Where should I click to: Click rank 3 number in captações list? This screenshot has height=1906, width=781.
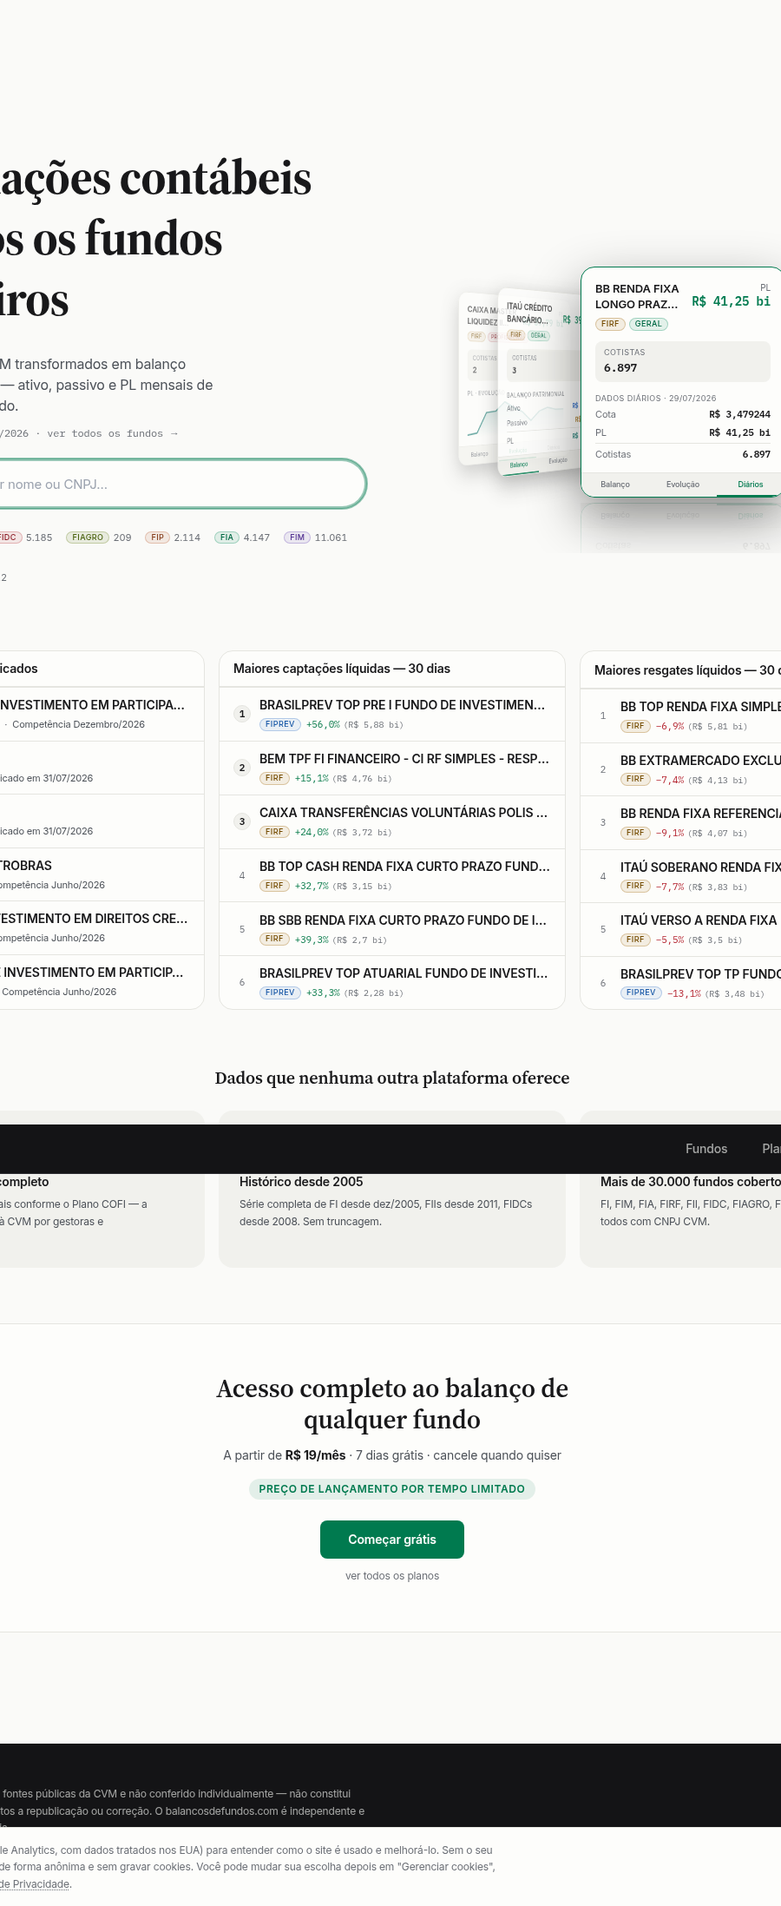click(242, 821)
